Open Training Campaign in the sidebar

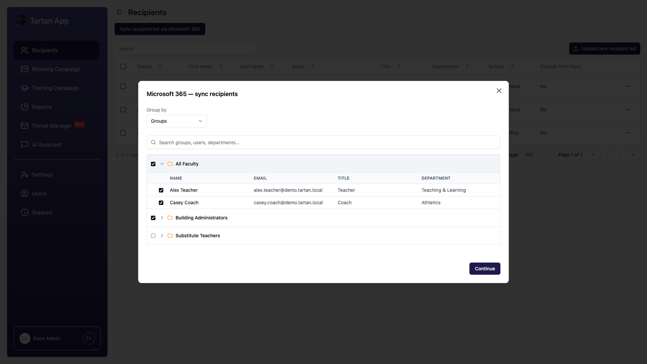tap(57, 88)
